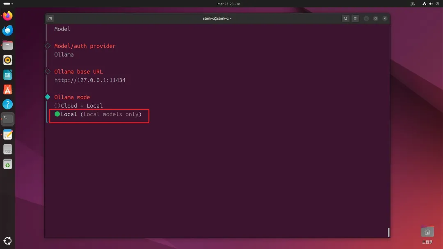Open Rhythmbox music player in dock
The height and width of the screenshot is (249, 443).
pyautogui.click(x=8, y=60)
